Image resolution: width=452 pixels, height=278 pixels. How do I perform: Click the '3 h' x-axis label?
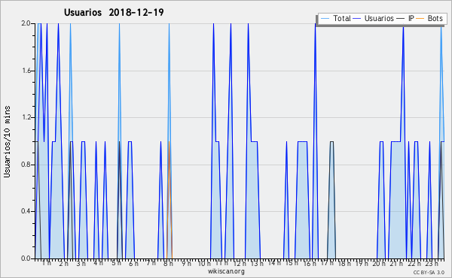[81, 263]
